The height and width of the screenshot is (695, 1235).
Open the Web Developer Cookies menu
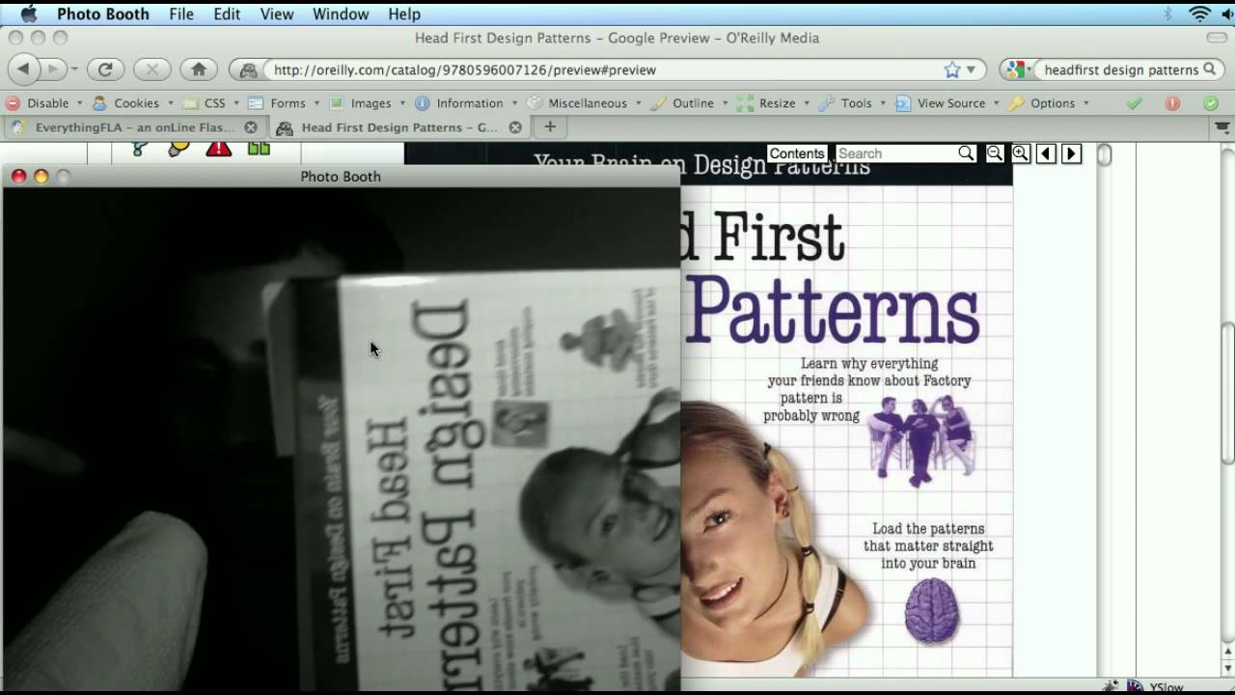click(133, 103)
